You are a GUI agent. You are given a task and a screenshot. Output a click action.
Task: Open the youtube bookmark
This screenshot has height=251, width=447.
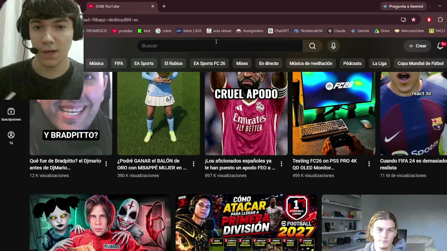tap(122, 31)
